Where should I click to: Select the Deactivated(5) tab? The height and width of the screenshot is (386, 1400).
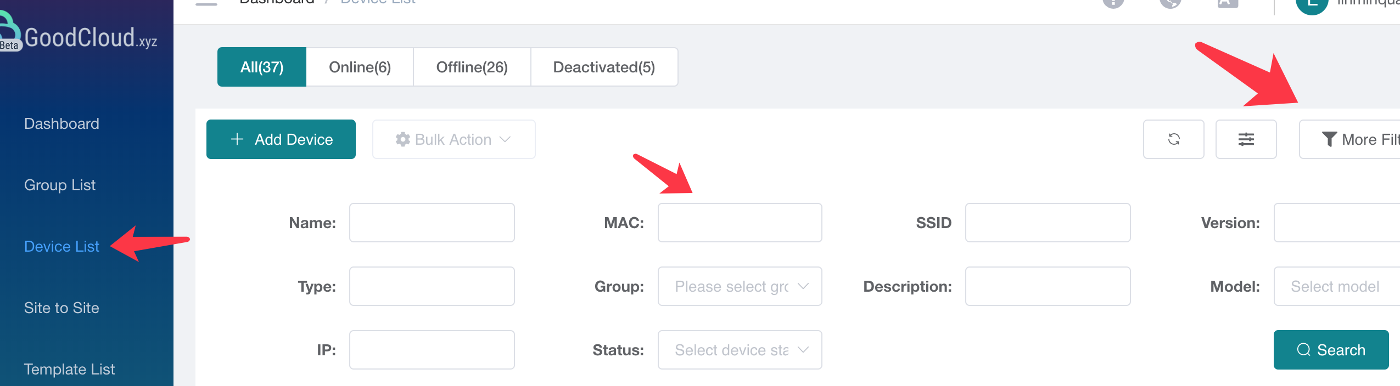(604, 67)
